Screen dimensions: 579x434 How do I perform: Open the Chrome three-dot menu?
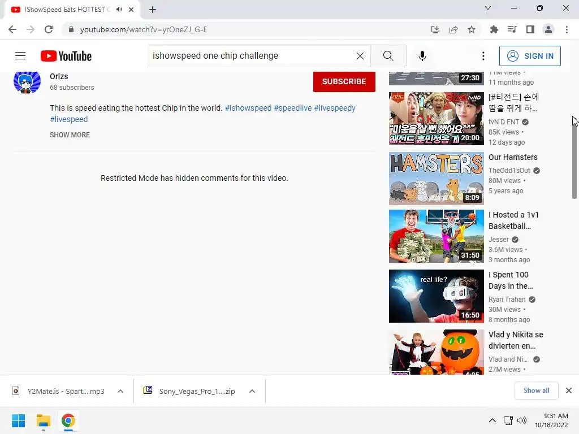[567, 29]
